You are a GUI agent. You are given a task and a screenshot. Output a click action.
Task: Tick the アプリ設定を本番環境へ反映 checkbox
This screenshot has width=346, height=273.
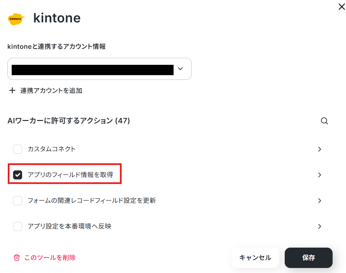coord(17,226)
